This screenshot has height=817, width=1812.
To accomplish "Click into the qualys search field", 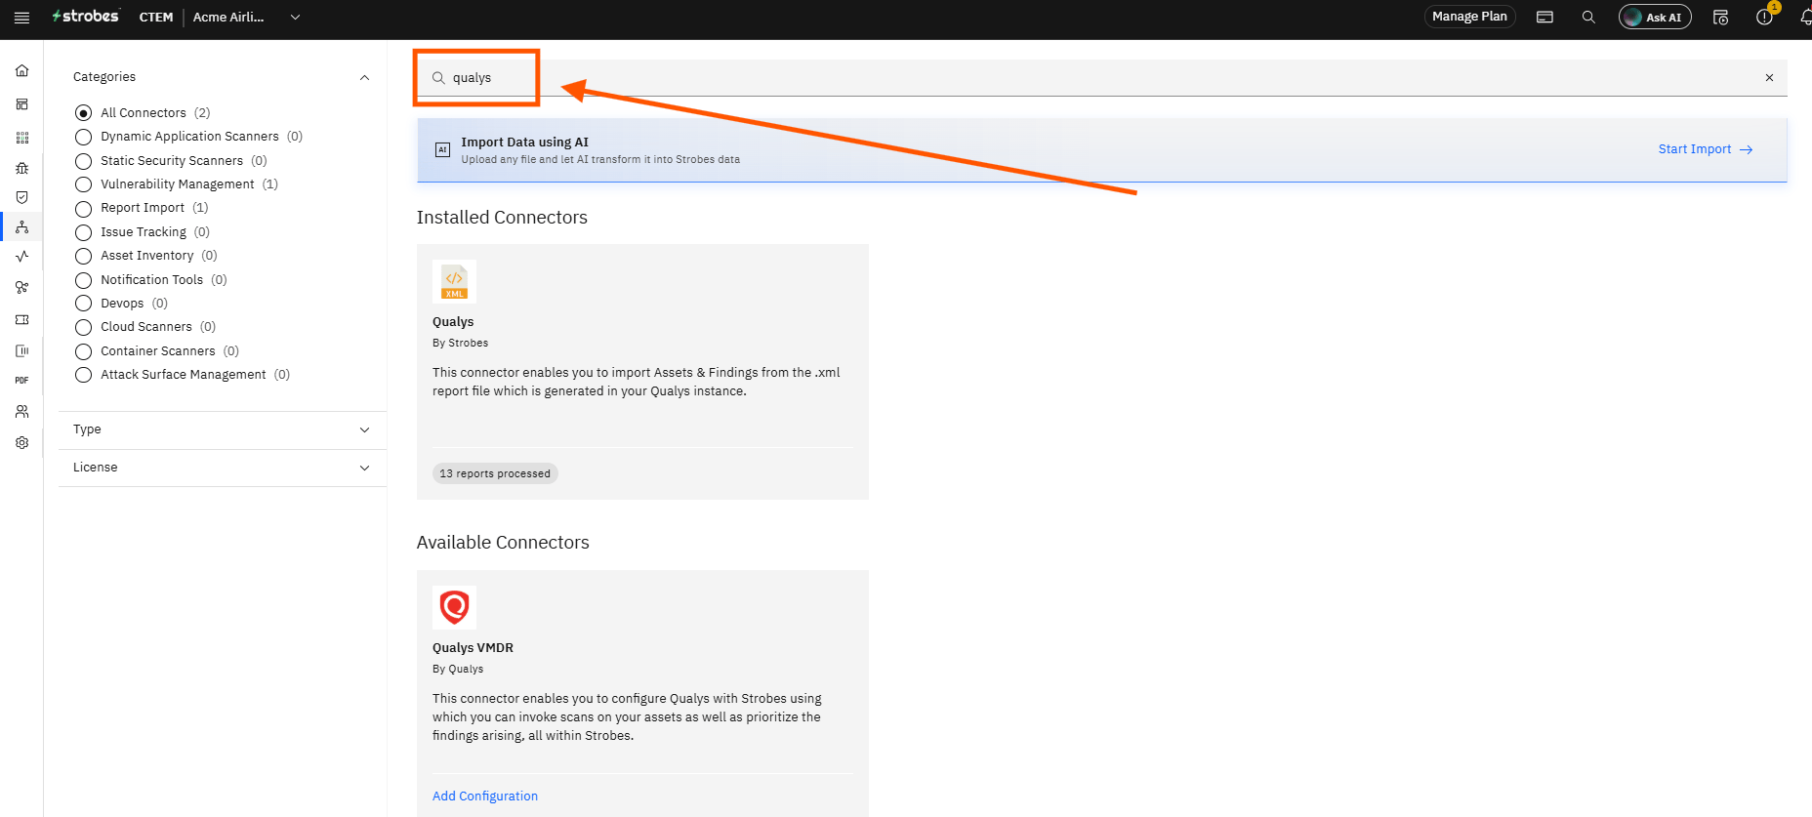I will (1101, 78).
